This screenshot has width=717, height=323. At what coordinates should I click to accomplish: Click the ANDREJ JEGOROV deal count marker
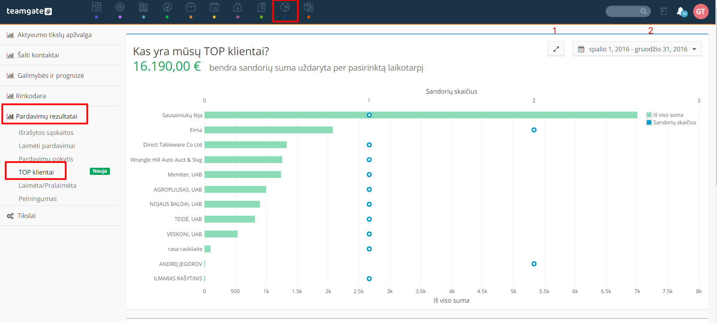click(x=534, y=264)
